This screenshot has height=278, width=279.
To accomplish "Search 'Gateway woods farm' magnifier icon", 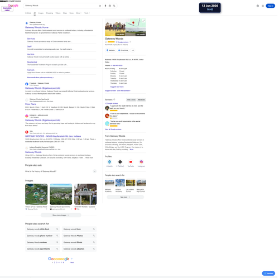I will click(94, 229).
